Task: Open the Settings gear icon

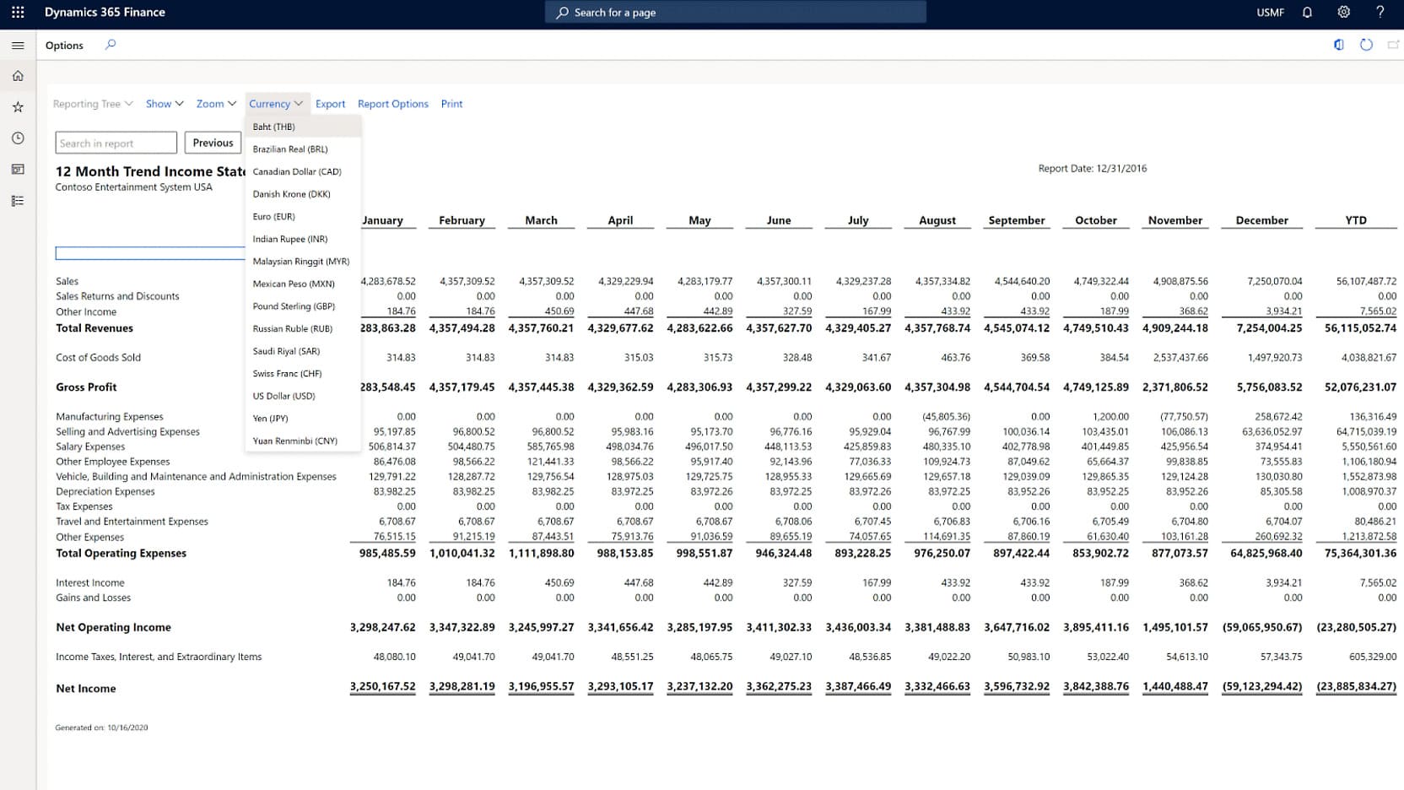Action: coord(1344,12)
